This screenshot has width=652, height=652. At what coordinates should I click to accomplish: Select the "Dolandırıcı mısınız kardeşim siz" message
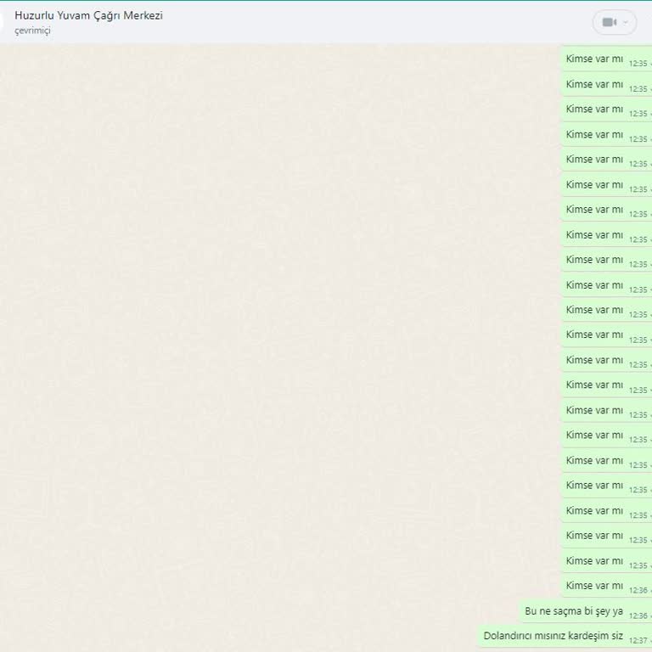point(553,636)
